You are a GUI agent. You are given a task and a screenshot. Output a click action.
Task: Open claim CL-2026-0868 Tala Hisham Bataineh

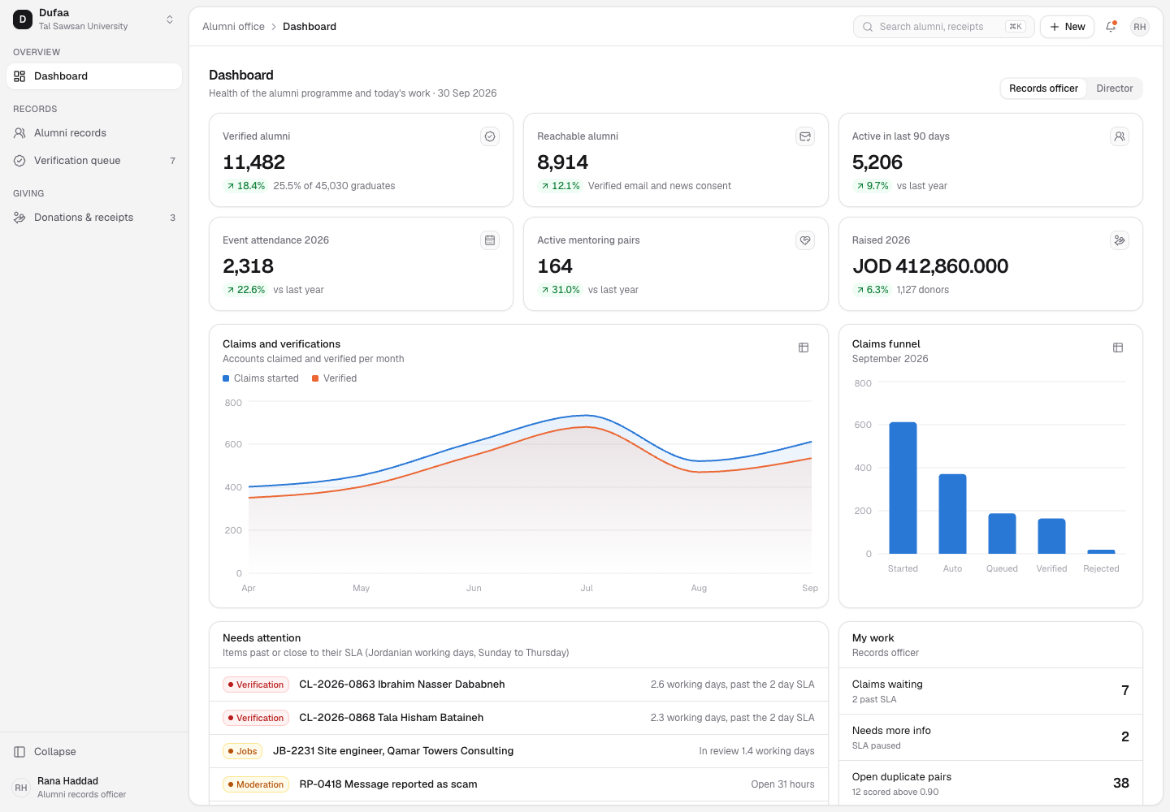(x=518, y=718)
